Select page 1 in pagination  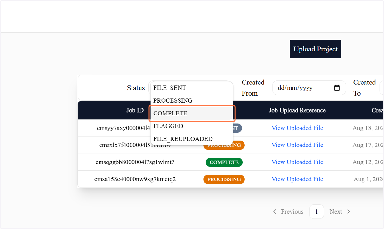[316, 212]
